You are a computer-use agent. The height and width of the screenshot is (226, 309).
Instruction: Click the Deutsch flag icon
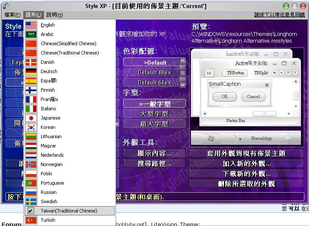click(x=31, y=71)
